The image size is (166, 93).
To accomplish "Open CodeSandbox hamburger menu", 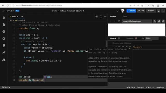I will 4,11.
